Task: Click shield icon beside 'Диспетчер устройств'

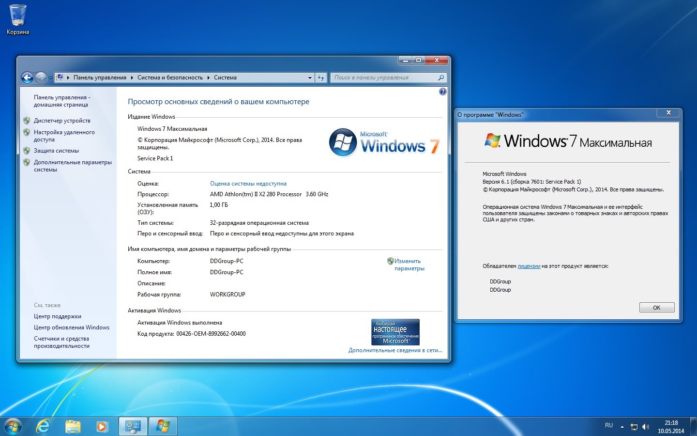Action: [27, 121]
